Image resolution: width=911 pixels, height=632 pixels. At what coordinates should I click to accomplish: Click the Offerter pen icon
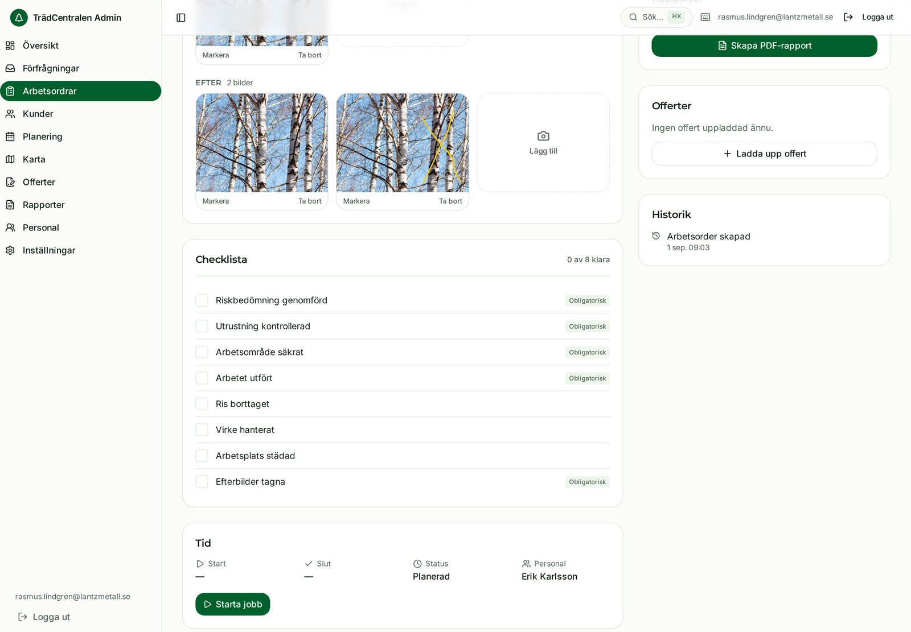point(10,182)
